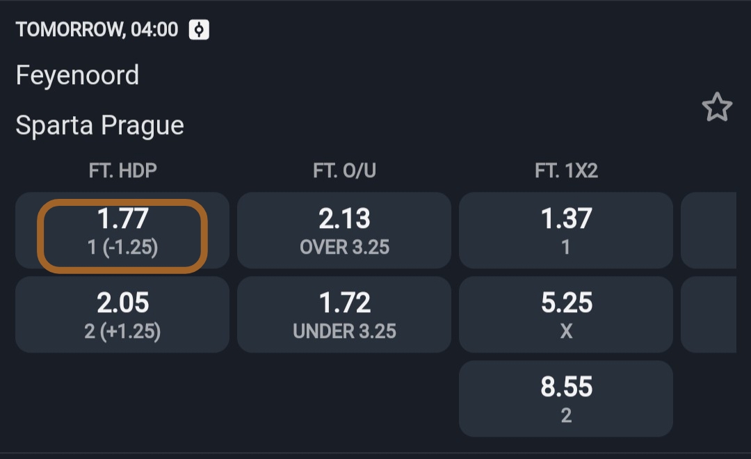Click empty card area right of Feyenoord
Screen dimensions: 751x459
tap(417, 75)
